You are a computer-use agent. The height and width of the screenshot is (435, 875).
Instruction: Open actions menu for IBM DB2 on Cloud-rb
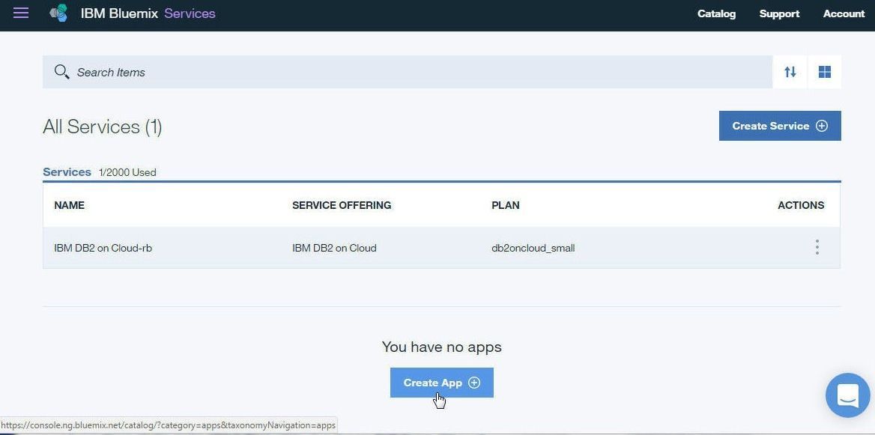click(x=817, y=247)
